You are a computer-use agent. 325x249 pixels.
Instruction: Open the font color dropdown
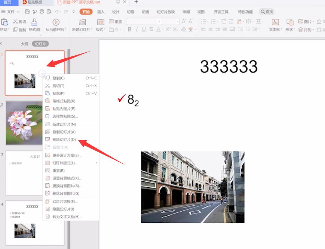point(163,30)
